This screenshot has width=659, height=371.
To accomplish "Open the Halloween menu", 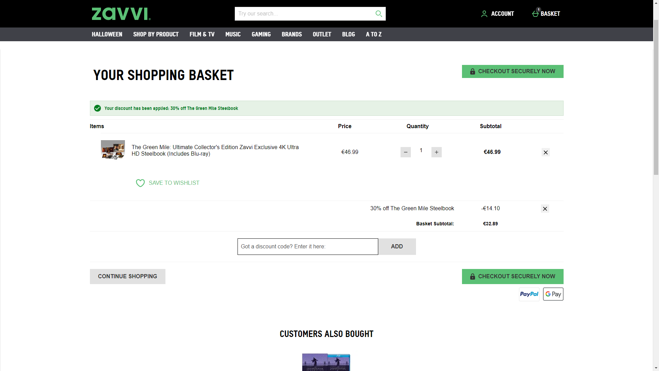I will pyautogui.click(x=107, y=34).
